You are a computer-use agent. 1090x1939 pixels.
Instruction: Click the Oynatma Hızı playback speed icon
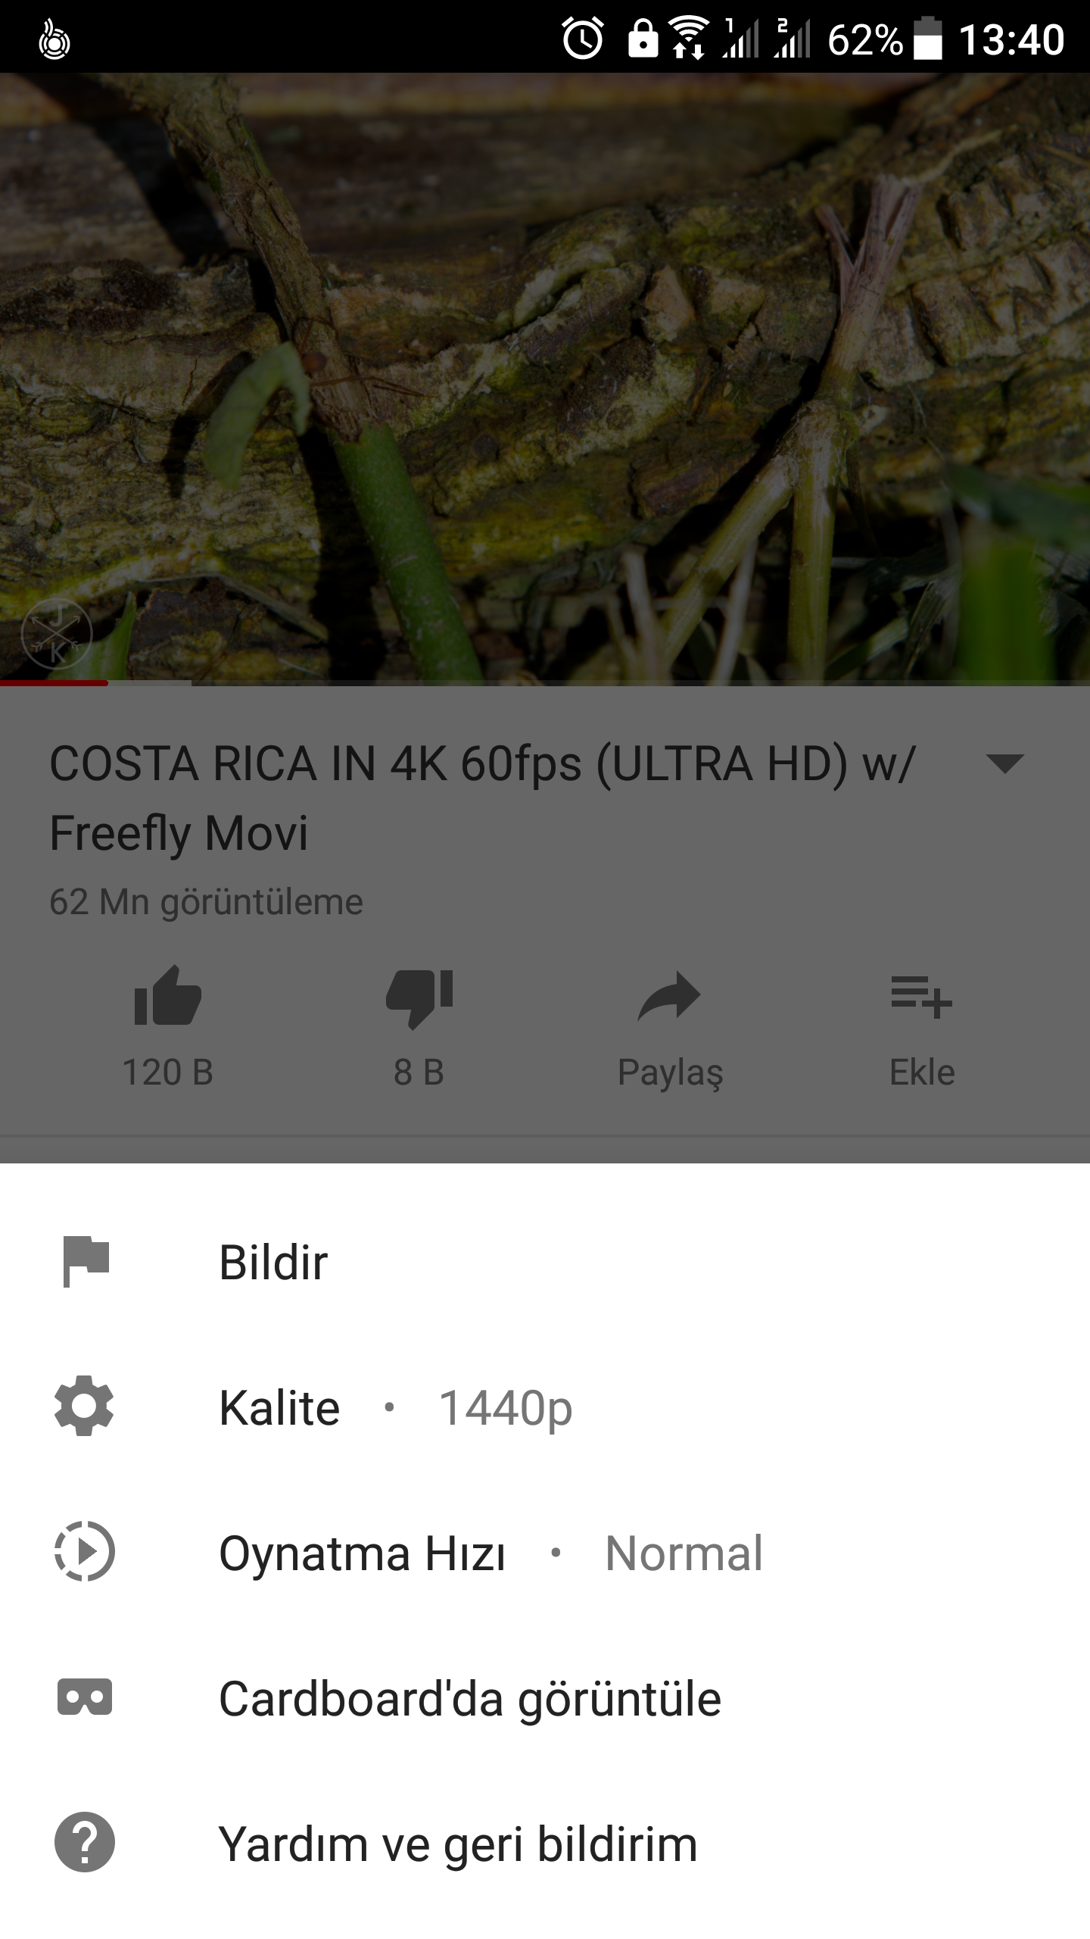(x=84, y=1552)
